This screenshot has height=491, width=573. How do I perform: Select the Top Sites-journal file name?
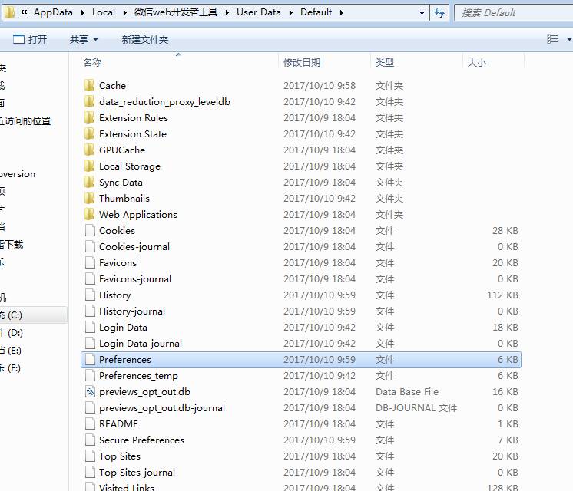tap(137, 472)
